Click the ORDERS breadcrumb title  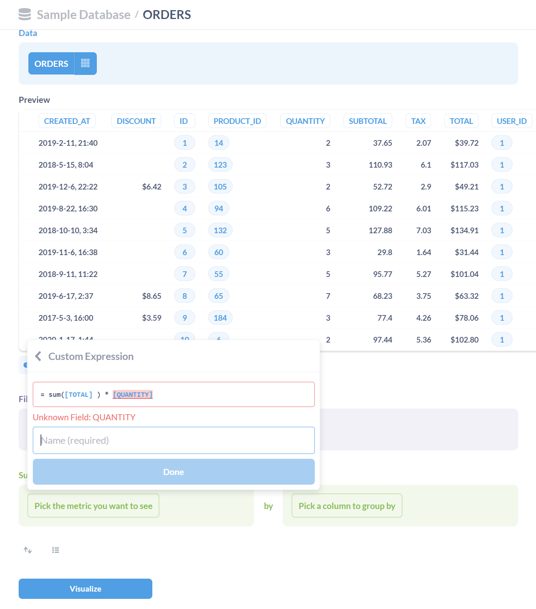coord(167,15)
